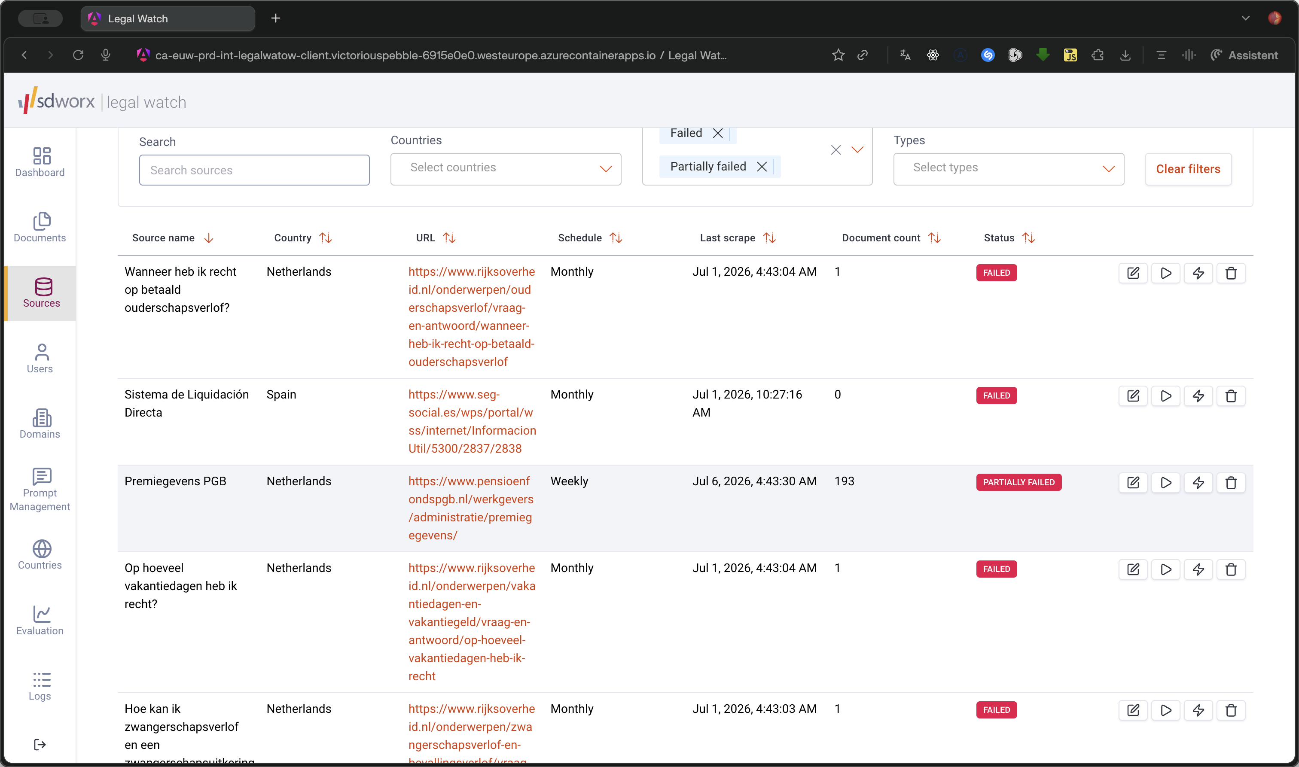Click the PARTIALLY FAILED status badge
The width and height of the screenshot is (1299, 767).
click(1018, 482)
